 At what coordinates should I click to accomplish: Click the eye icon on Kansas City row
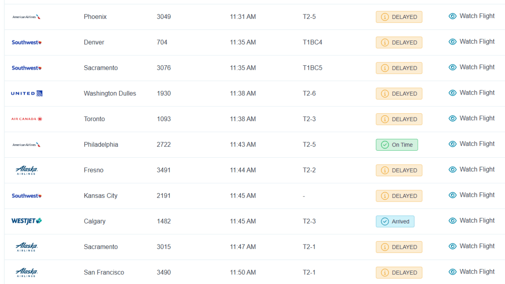452,195
